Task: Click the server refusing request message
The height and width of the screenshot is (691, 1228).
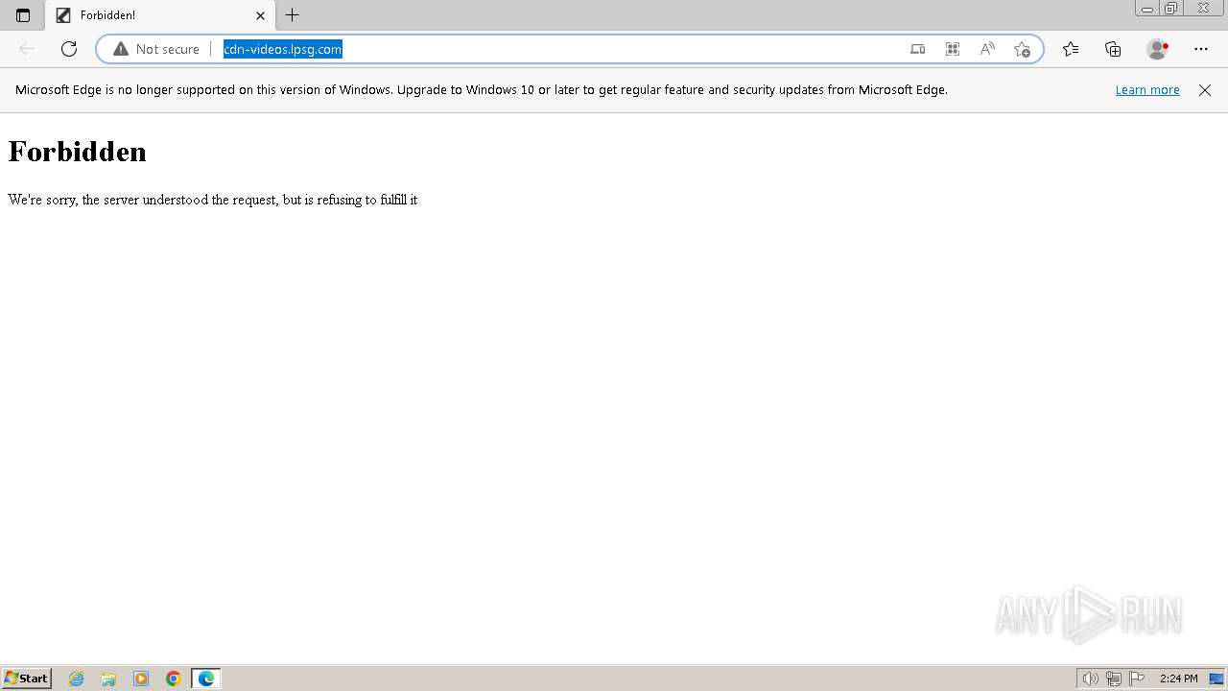Action: pyautogui.click(x=213, y=200)
